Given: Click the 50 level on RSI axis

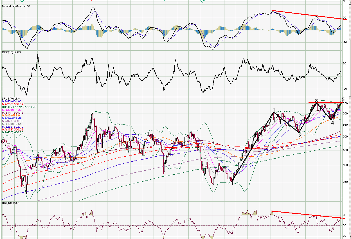Looking at the screenshot, I should 344,226.
